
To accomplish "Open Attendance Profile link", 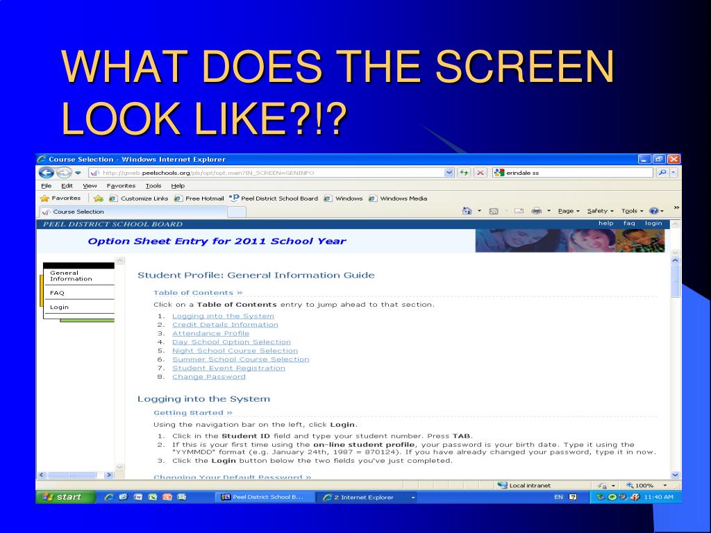I will (x=210, y=333).
